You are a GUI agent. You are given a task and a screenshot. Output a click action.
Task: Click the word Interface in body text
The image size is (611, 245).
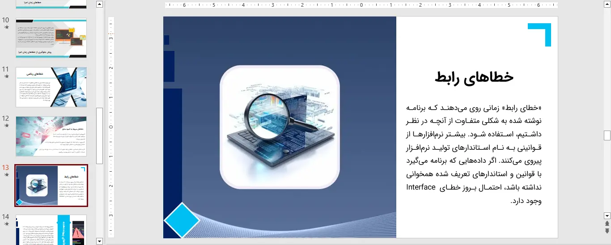coord(421,187)
